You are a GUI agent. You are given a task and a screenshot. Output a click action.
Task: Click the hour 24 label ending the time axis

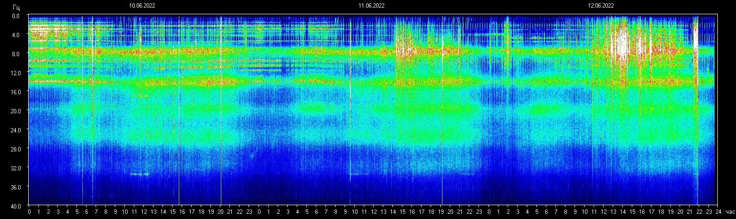(x=718, y=212)
